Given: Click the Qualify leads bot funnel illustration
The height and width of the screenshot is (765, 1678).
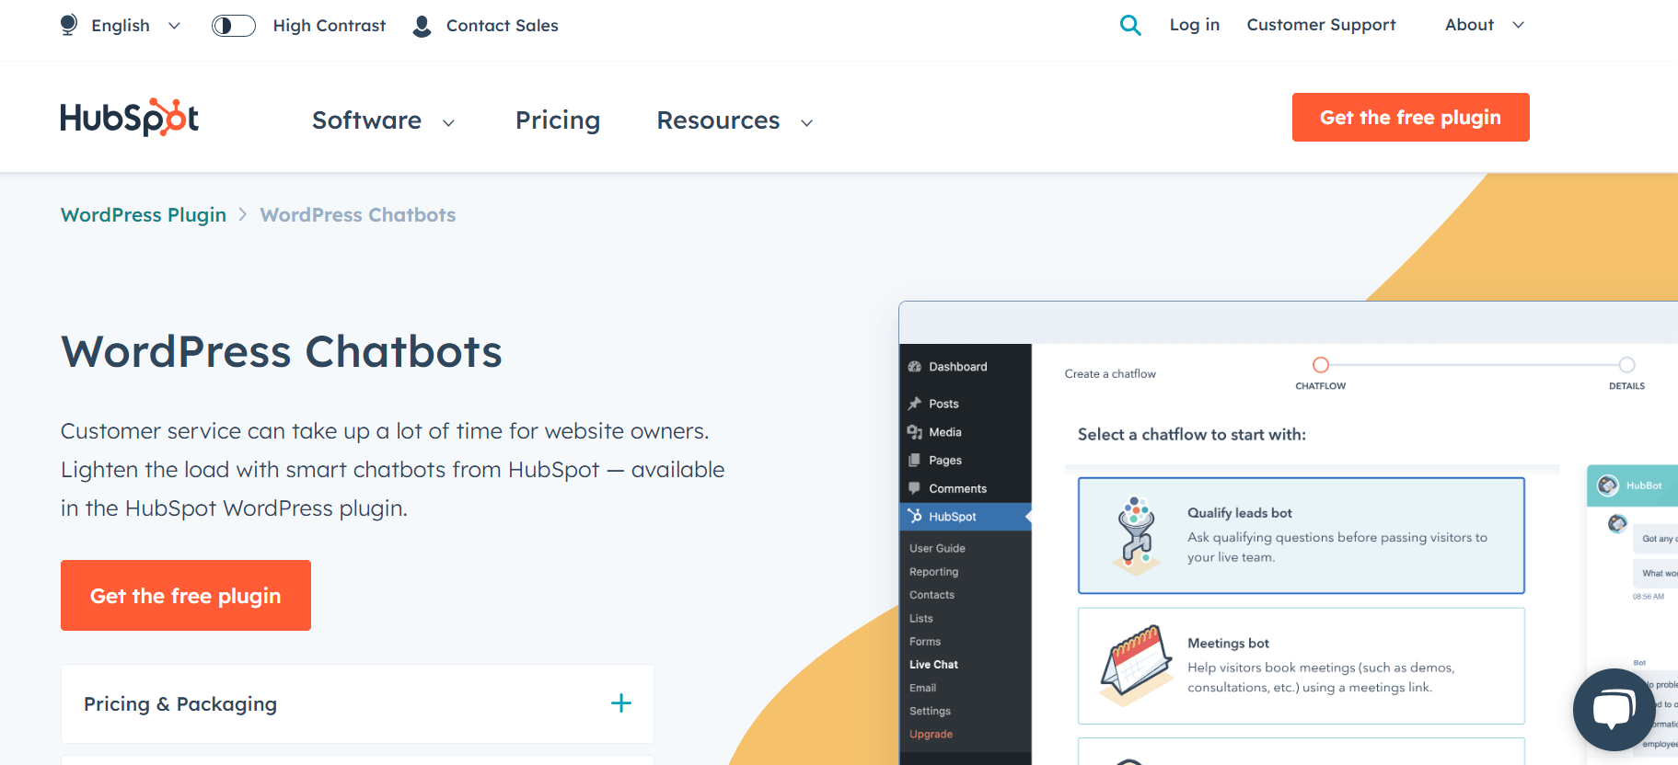Looking at the screenshot, I should (1137, 536).
